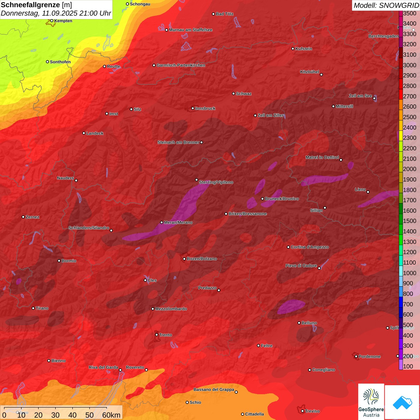Click the Mittersill label
The image size is (420, 420).
[x=344, y=106]
